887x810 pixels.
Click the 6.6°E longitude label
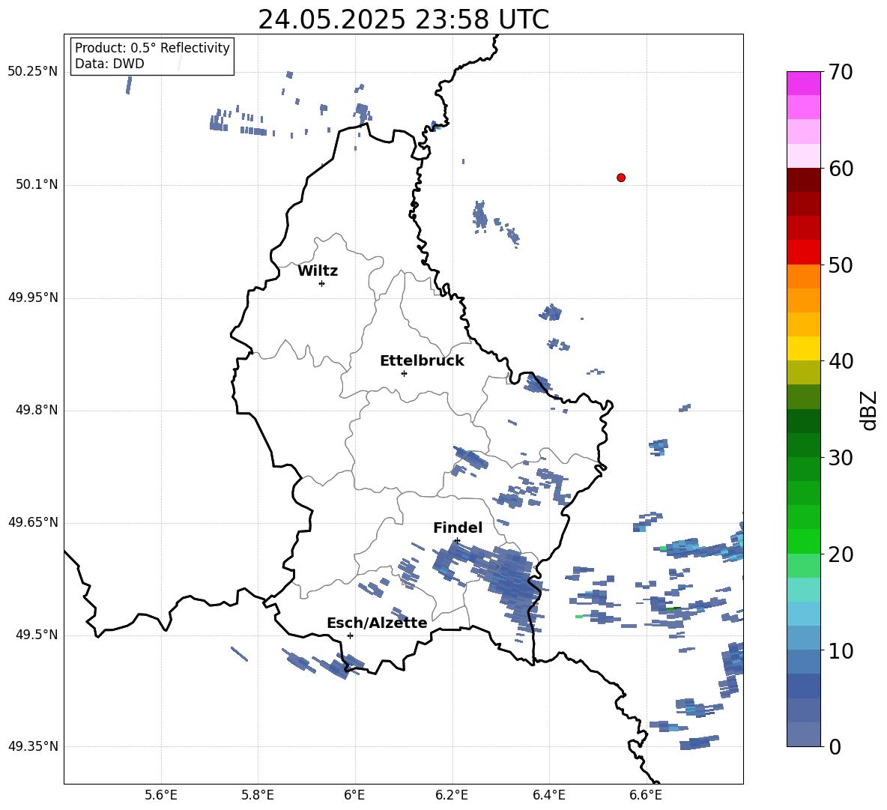[646, 795]
